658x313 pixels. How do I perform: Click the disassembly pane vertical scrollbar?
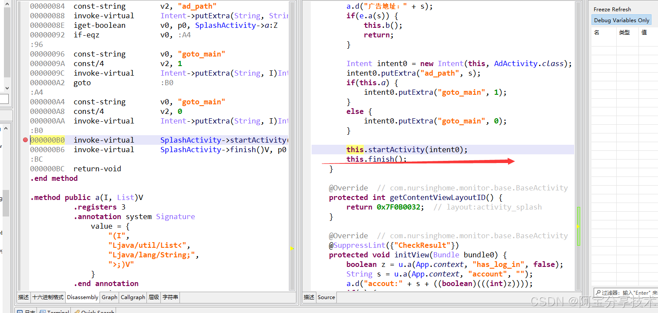click(x=293, y=146)
